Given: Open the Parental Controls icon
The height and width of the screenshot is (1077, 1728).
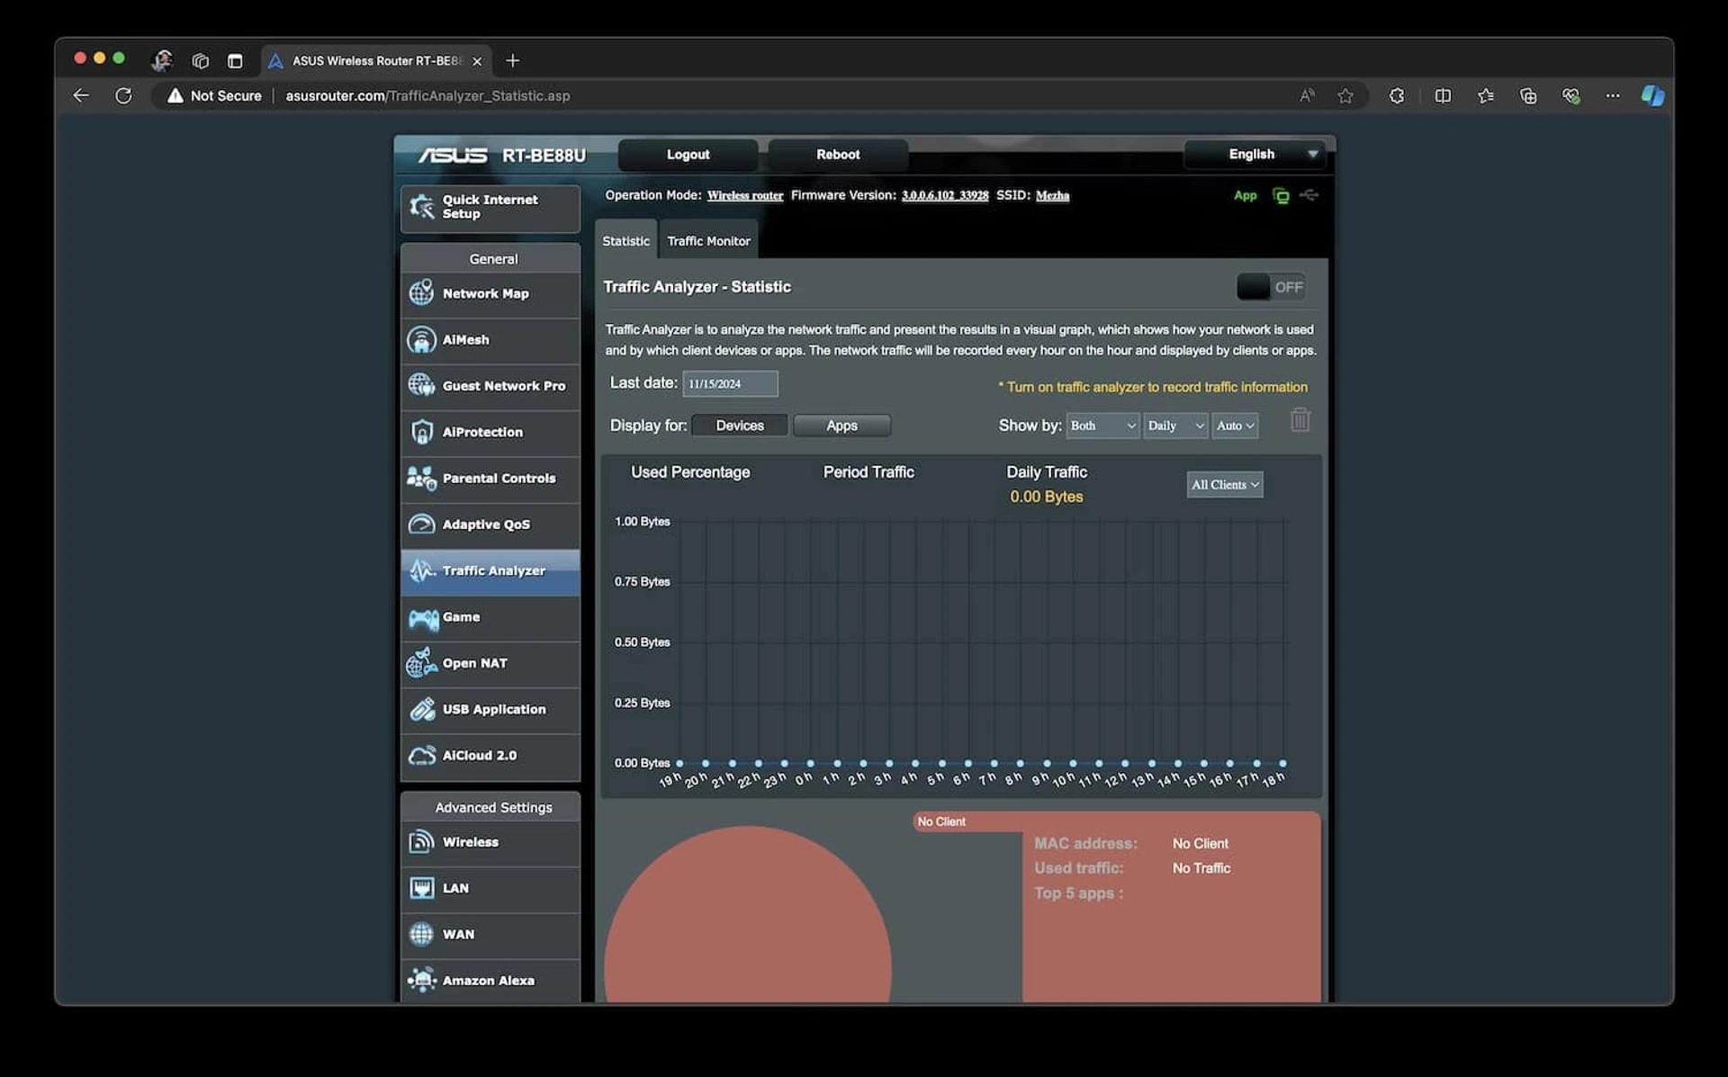Looking at the screenshot, I should (x=421, y=478).
